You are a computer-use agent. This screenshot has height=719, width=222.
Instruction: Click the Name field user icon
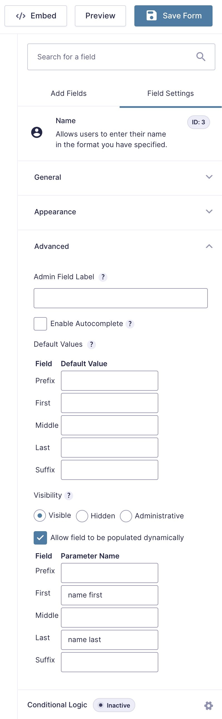click(x=37, y=132)
